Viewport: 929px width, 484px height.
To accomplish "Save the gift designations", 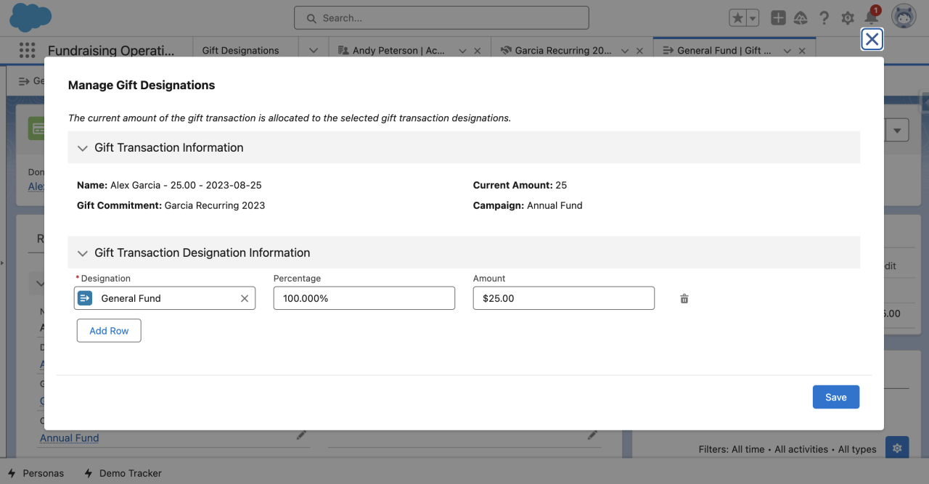I will (836, 397).
